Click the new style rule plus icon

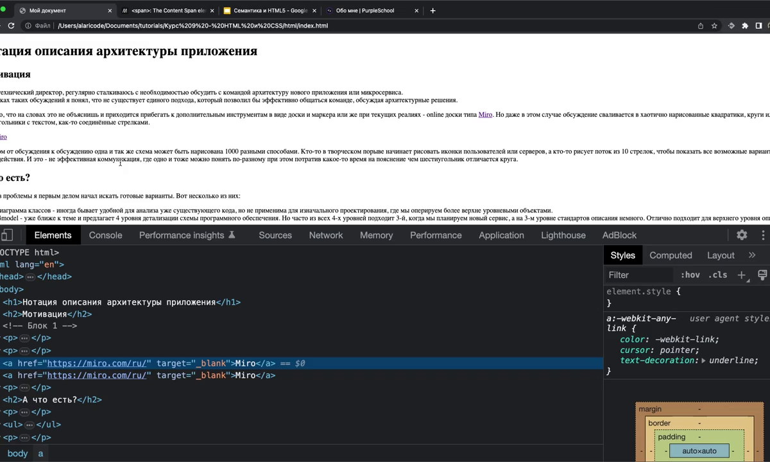tap(742, 275)
